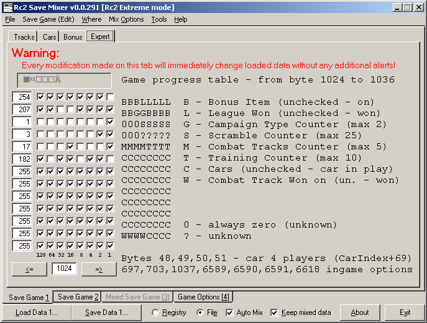Open the Where menu

click(x=91, y=19)
